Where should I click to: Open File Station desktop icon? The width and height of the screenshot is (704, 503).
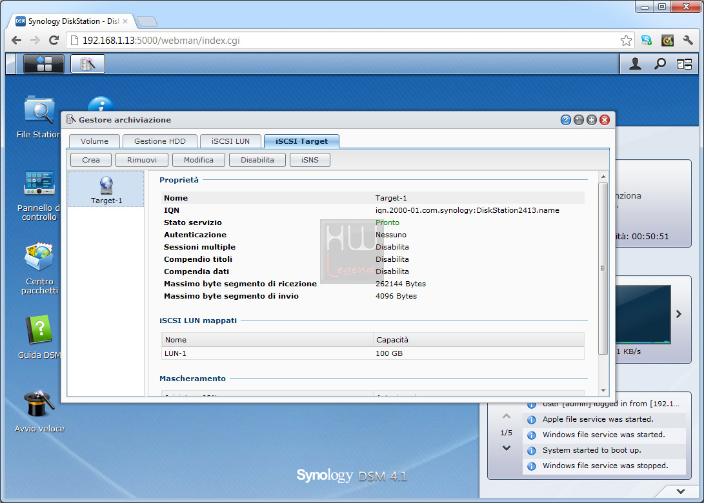39,117
